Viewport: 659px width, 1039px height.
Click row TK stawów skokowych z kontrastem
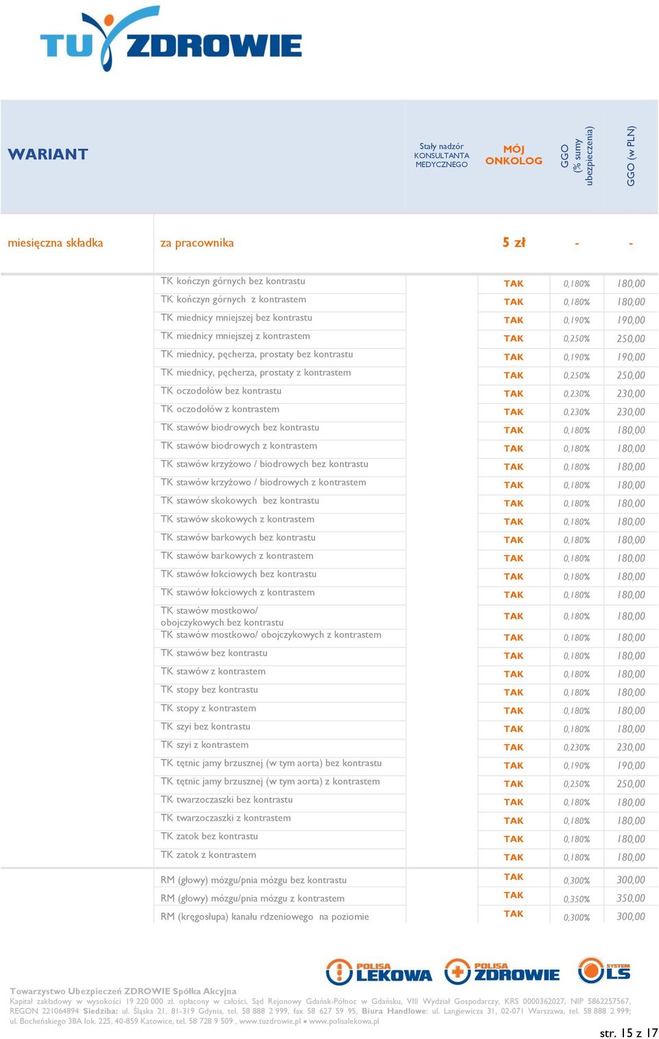[238, 519]
